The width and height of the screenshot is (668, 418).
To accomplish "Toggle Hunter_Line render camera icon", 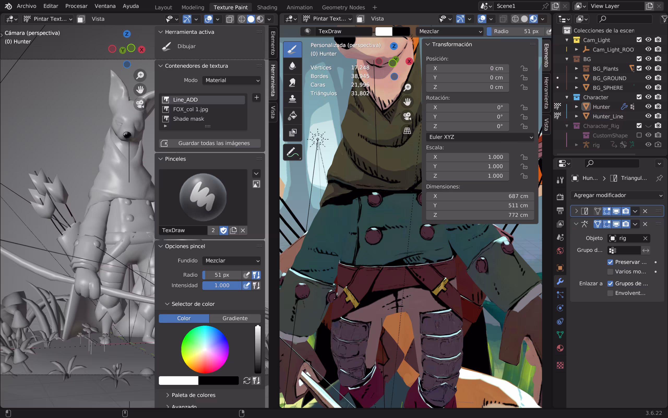I will [658, 116].
